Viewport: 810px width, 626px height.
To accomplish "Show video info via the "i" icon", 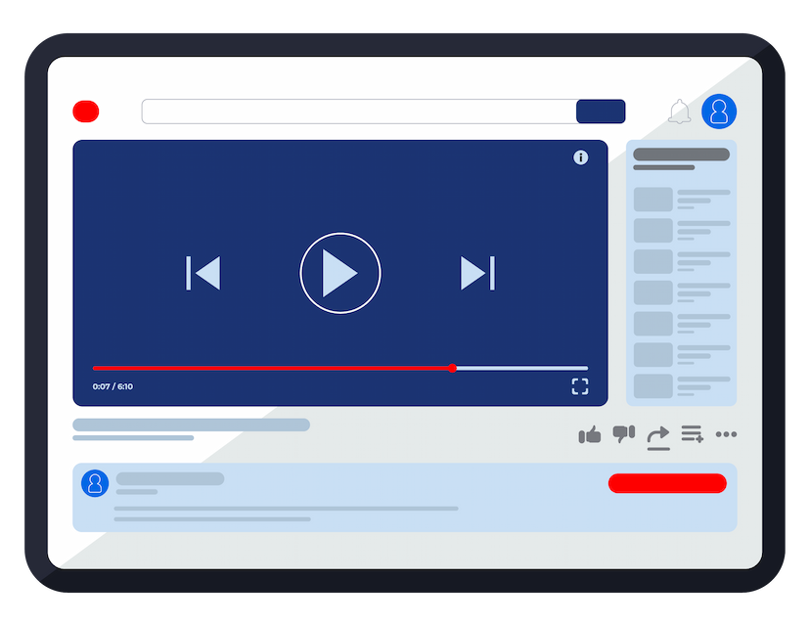I will click(581, 157).
